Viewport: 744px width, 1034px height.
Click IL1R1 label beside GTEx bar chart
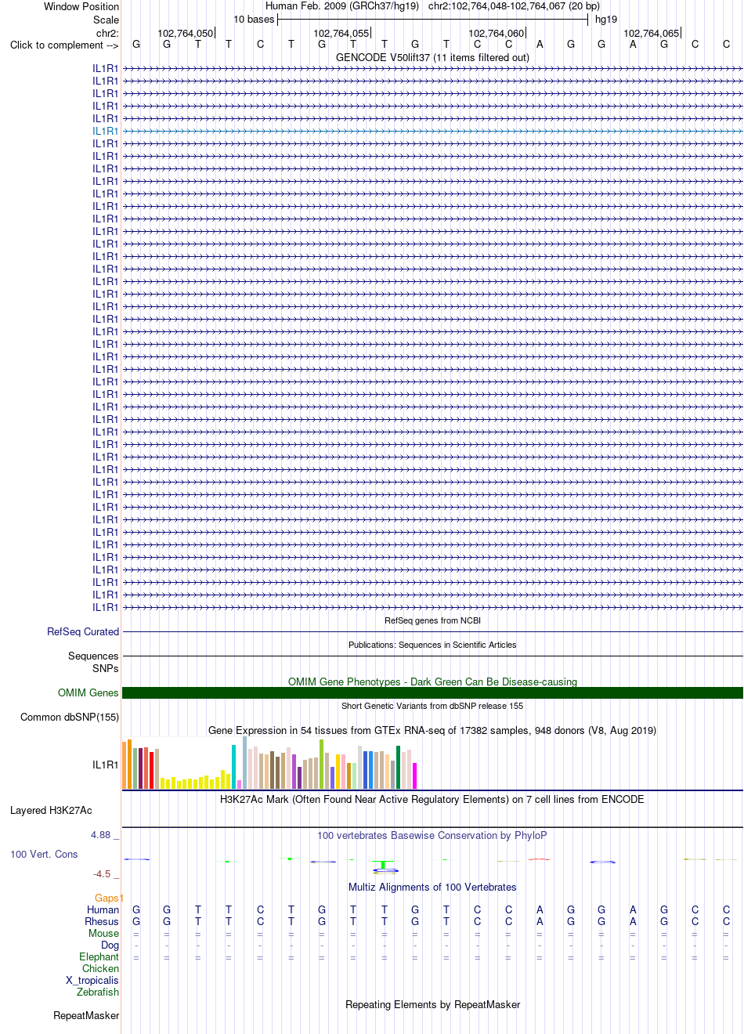point(105,765)
